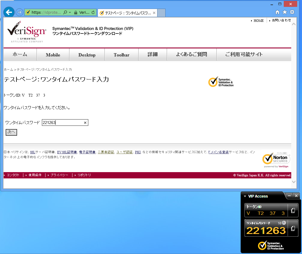302x254 pixels.
Task: Open the browser Home icon
Action: [x=277, y=12]
